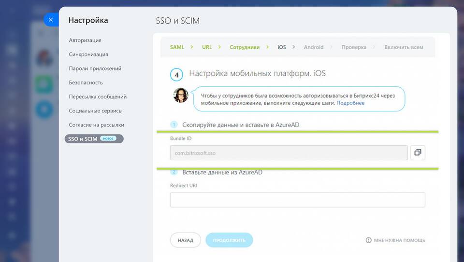Click the assistant avatar picture

pyautogui.click(x=180, y=96)
